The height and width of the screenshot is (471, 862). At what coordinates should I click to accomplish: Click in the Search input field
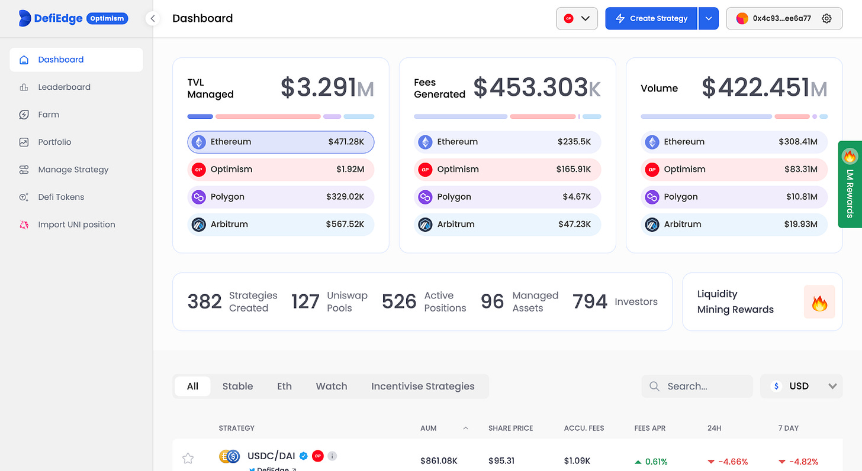click(697, 386)
